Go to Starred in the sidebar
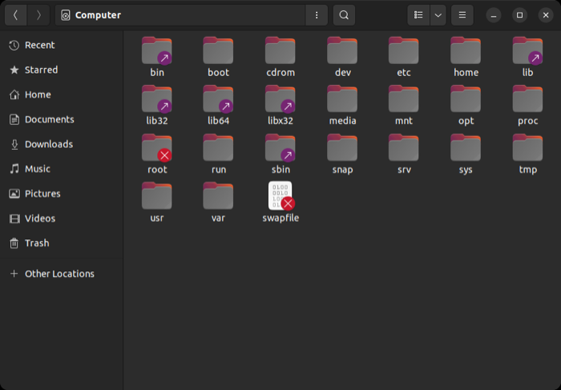This screenshot has height=390, width=561. [62, 70]
